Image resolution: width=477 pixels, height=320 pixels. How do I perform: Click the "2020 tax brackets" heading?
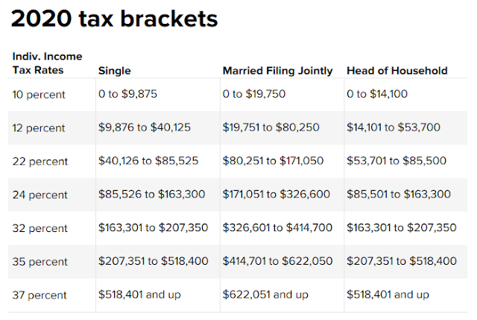click(x=113, y=19)
